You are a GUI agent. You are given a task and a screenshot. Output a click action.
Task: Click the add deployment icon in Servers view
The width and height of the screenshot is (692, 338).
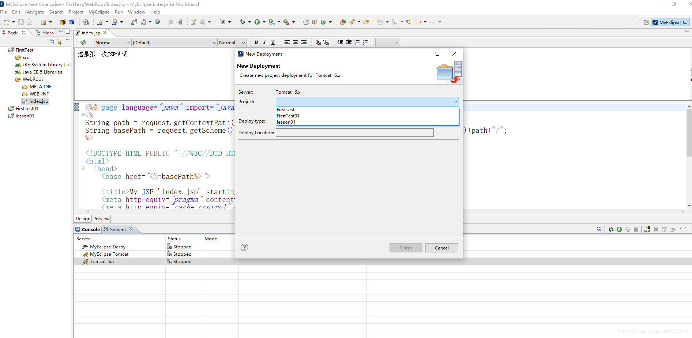point(647,229)
